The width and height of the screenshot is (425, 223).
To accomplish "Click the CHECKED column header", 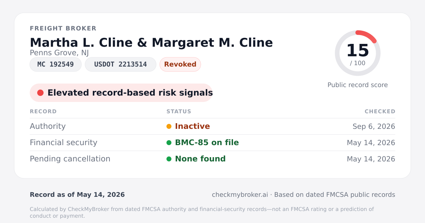I will [380, 111].
